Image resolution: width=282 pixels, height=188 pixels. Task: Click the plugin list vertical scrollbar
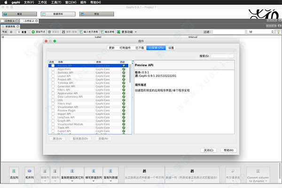(130, 73)
